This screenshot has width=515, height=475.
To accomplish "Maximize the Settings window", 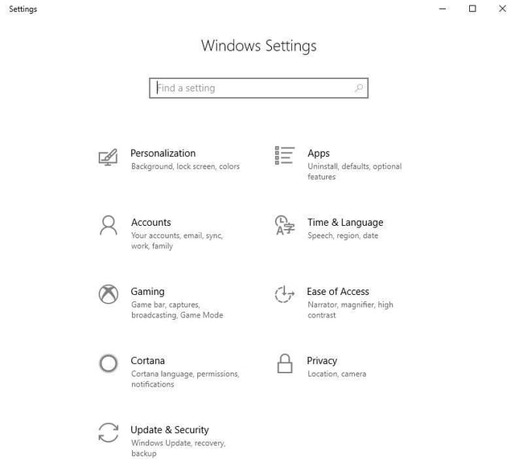I will pos(472,9).
